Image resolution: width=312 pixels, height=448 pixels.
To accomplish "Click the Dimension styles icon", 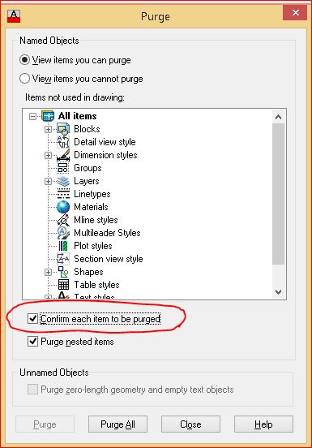I will click(63, 155).
